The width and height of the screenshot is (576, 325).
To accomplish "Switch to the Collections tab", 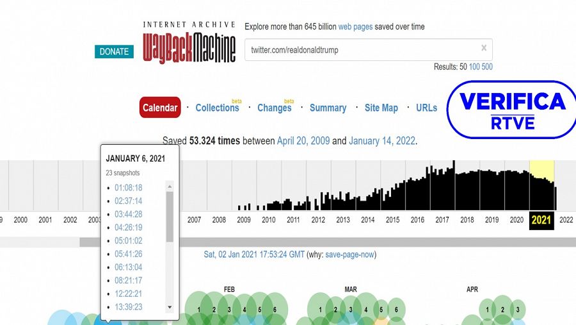I will click(217, 108).
